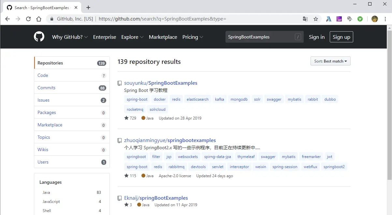Click the springboot2 topic tag
392x215 pixels.
click(334, 167)
